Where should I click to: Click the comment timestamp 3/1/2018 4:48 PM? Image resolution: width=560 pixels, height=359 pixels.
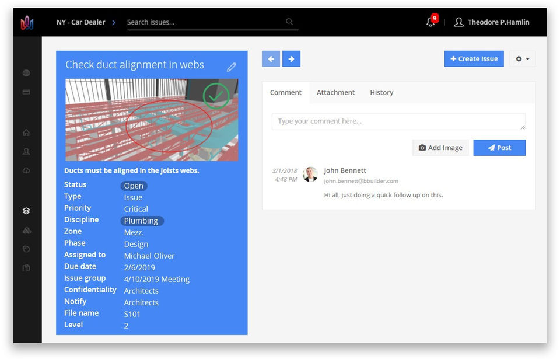pos(285,175)
